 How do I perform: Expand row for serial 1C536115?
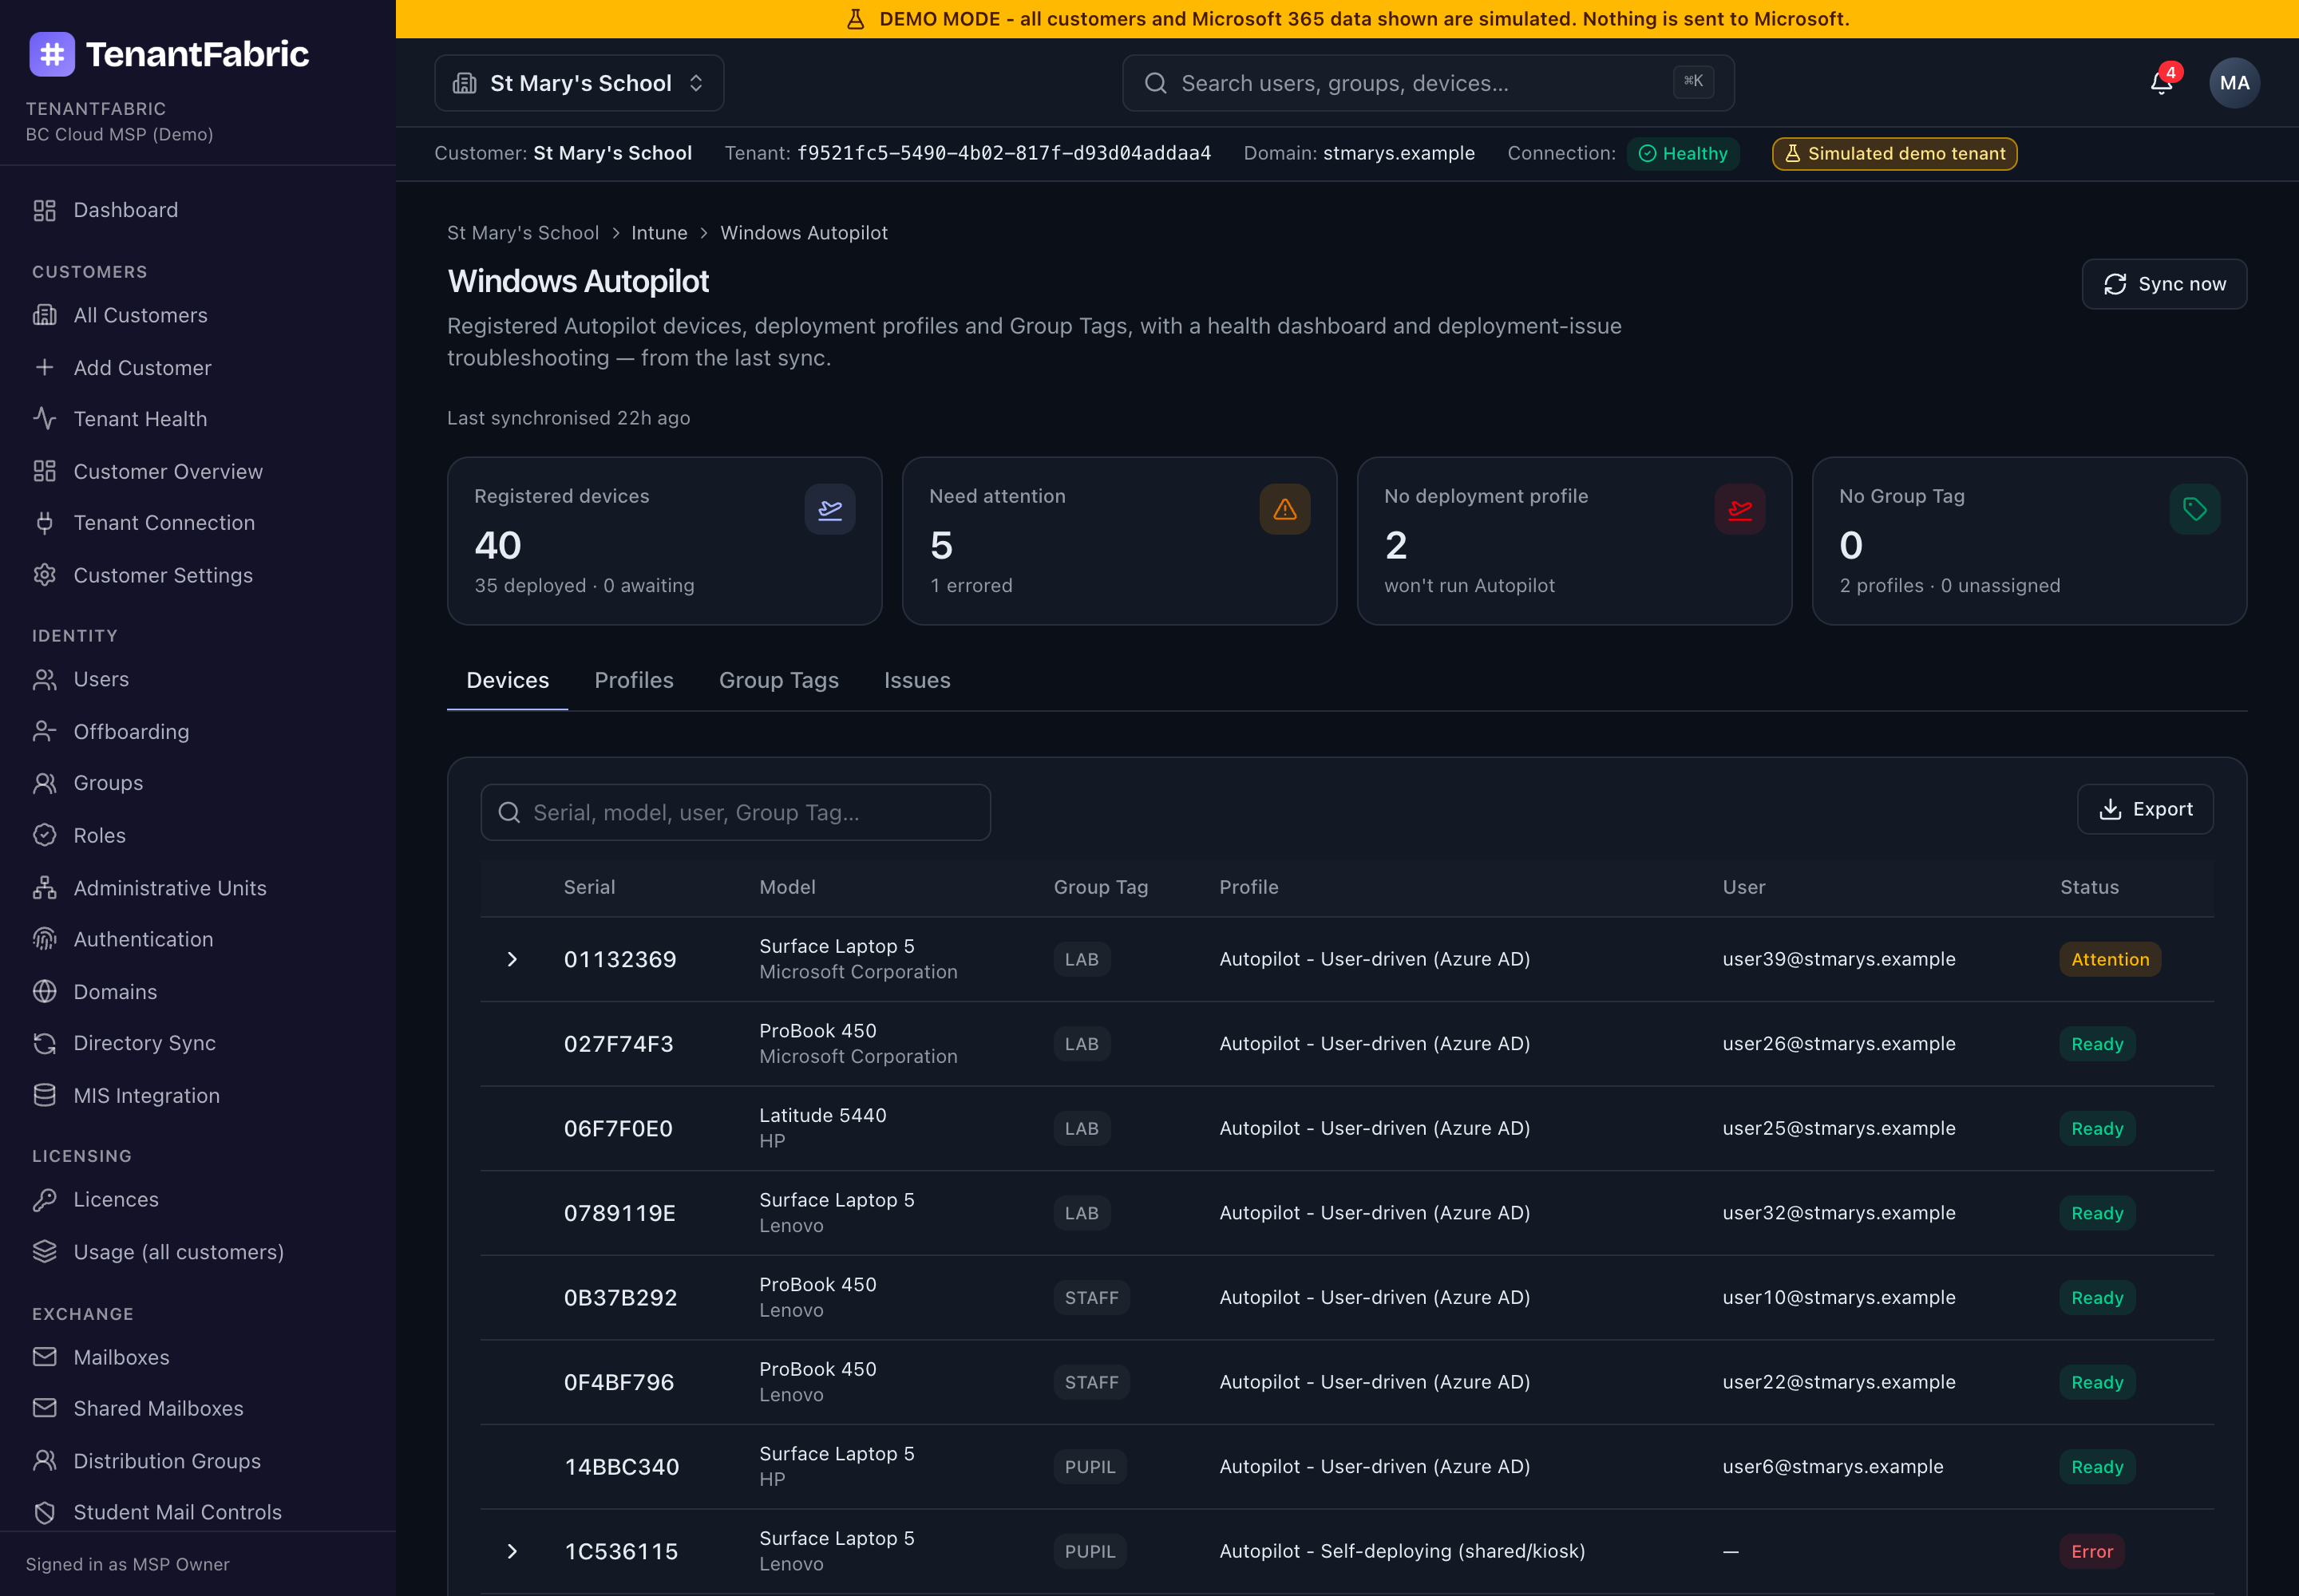512,1551
